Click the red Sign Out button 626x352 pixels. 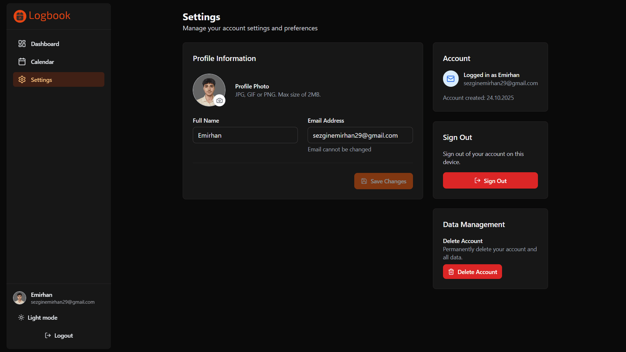[x=490, y=180]
